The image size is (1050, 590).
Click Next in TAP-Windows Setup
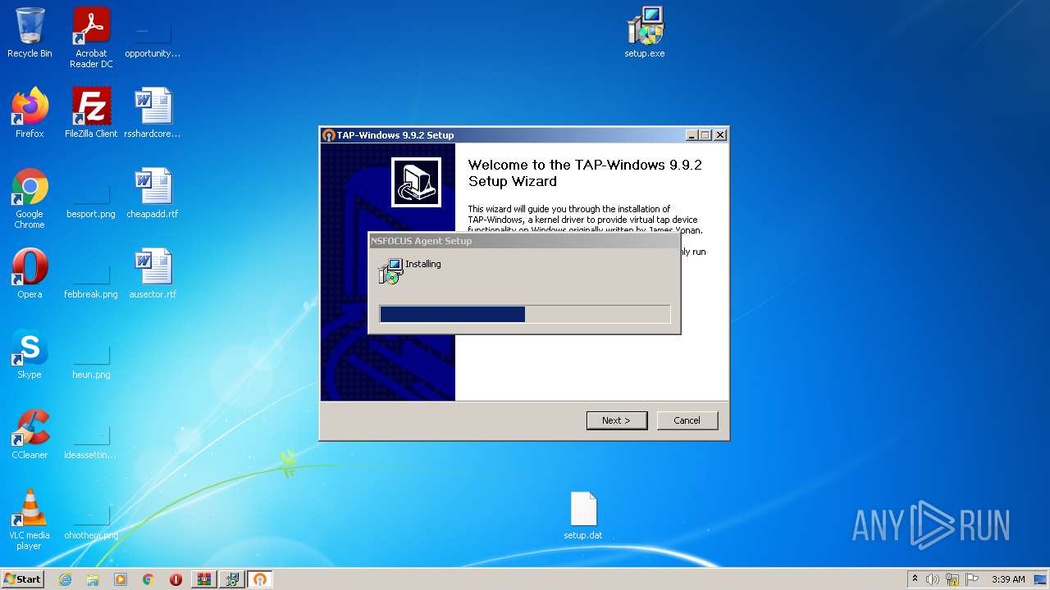tap(617, 420)
